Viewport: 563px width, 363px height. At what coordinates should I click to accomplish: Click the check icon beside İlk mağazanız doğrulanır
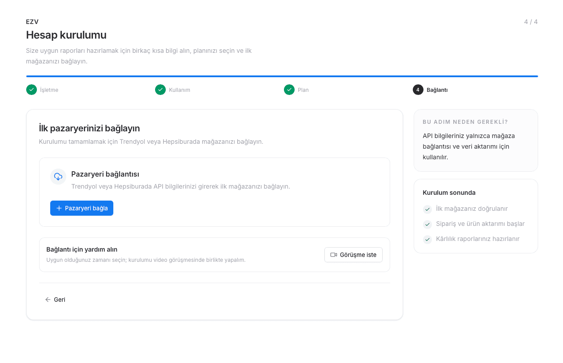click(427, 209)
